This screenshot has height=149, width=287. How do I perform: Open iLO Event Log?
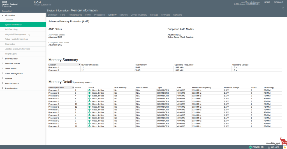click(11, 29)
